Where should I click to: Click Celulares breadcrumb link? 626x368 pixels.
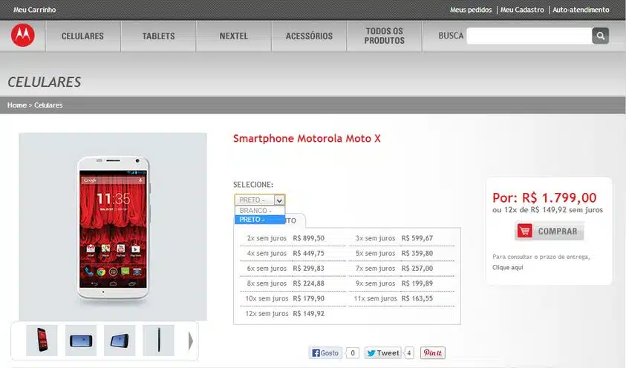[x=48, y=105]
